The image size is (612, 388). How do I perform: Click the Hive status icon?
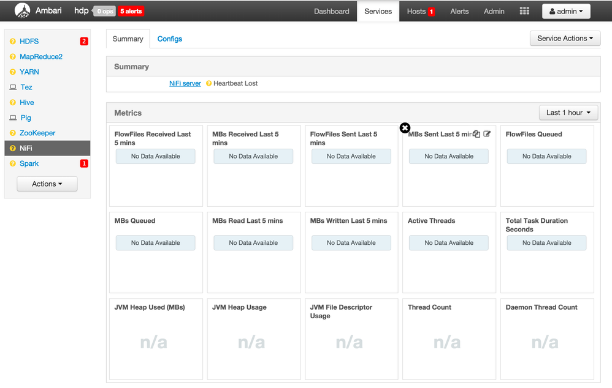(x=12, y=102)
